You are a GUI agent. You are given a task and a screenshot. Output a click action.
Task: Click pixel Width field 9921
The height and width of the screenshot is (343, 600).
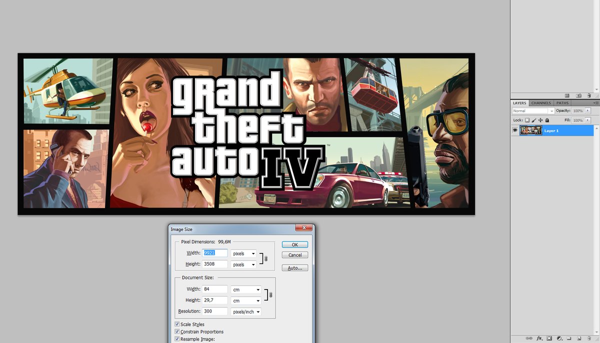point(215,253)
